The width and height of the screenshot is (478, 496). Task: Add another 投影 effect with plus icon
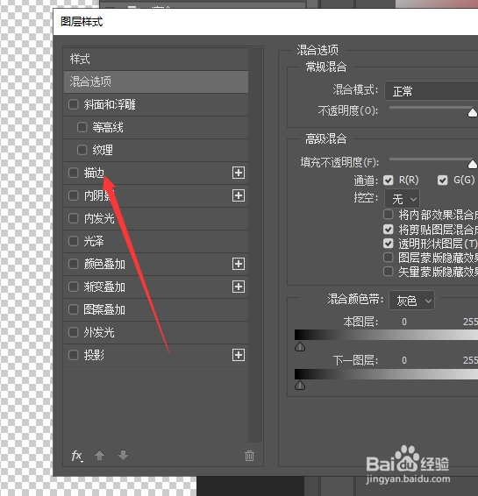point(238,355)
